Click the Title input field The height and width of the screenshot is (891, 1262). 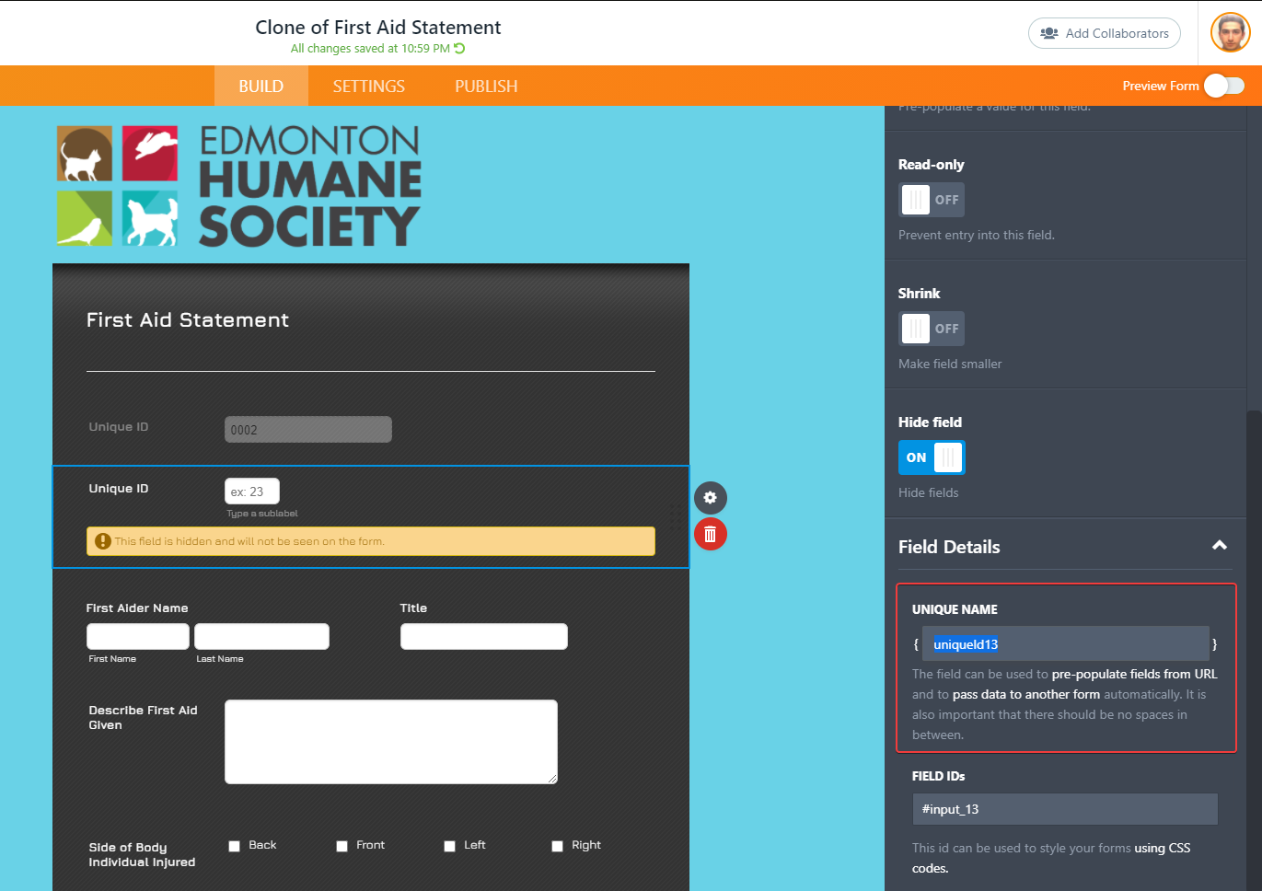(x=484, y=636)
